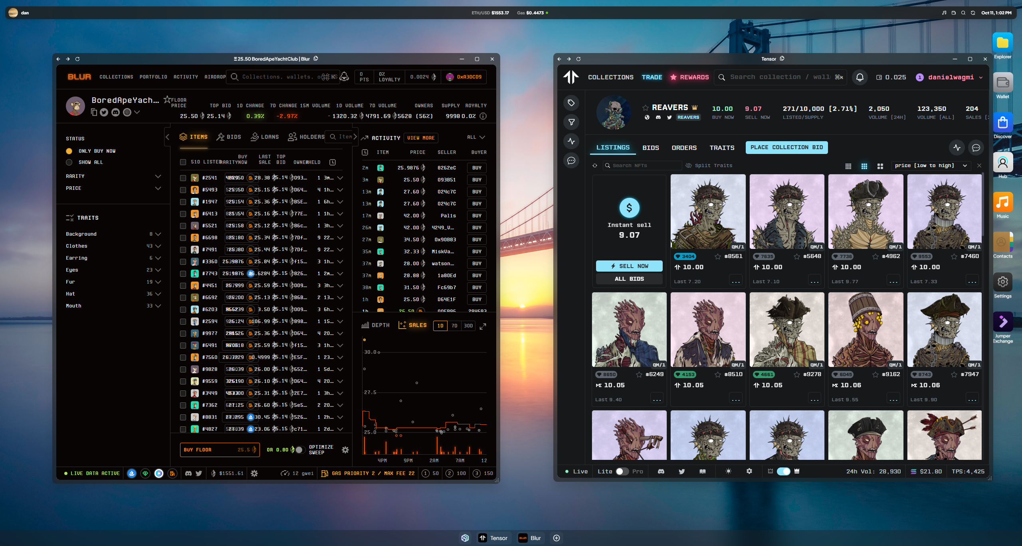Click View More next to Activity
This screenshot has height=546, width=1022.
[421, 138]
